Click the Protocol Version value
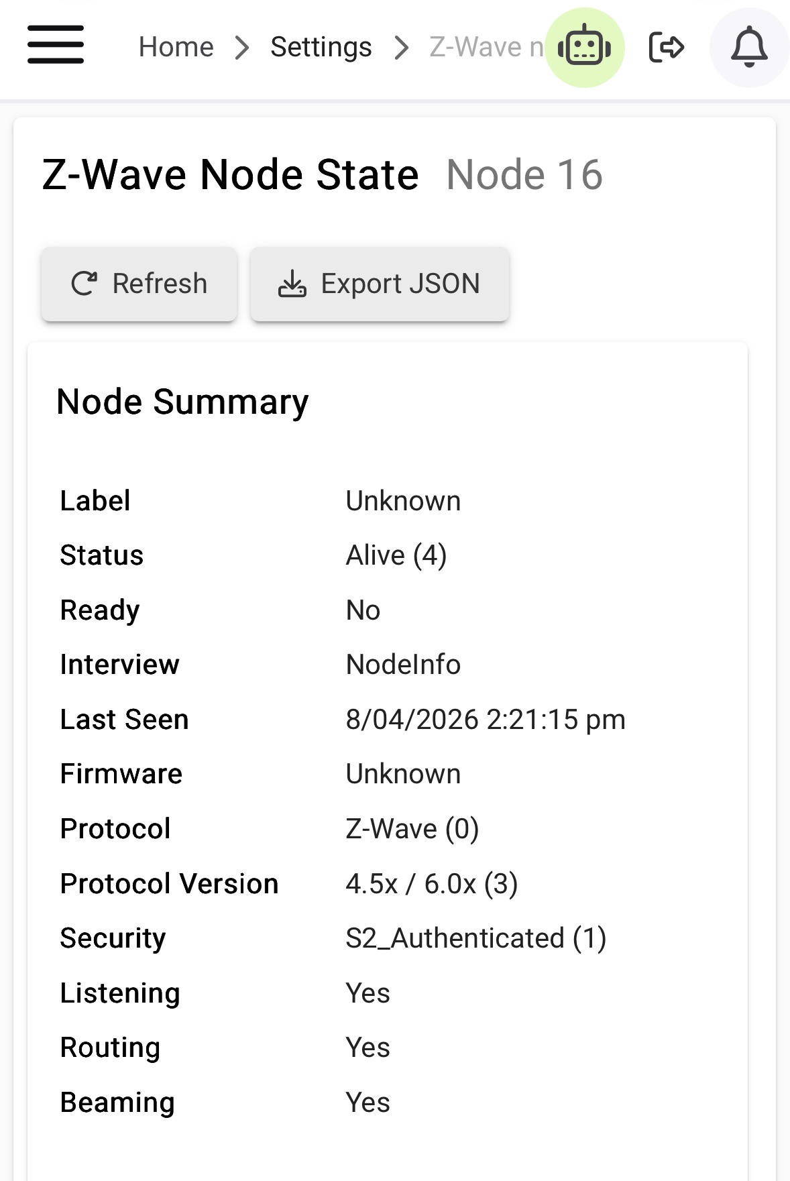790x1181 pixels. [432, 884]
